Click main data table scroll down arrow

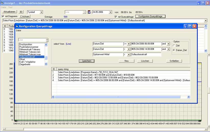[206, 51]
